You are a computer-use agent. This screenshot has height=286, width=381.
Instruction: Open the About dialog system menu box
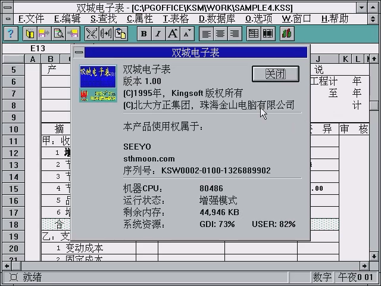click(x=79, y=52)
